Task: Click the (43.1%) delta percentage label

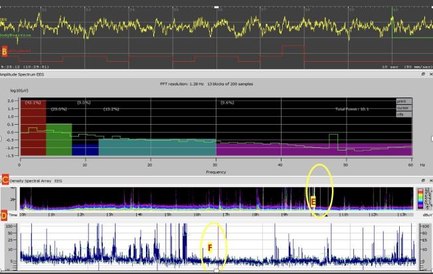Action: (x=33, y=103)
